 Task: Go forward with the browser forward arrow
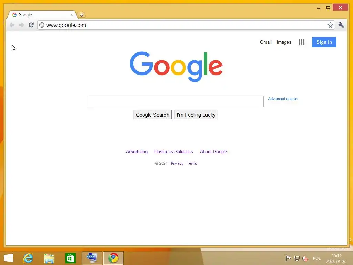pos(22,25)
